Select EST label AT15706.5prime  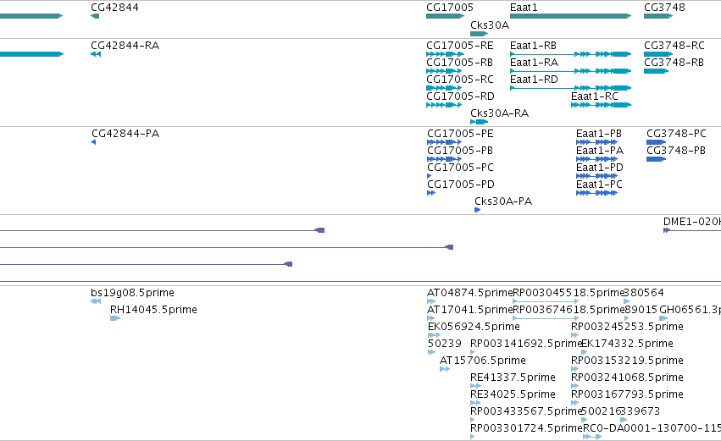(483, 361)
